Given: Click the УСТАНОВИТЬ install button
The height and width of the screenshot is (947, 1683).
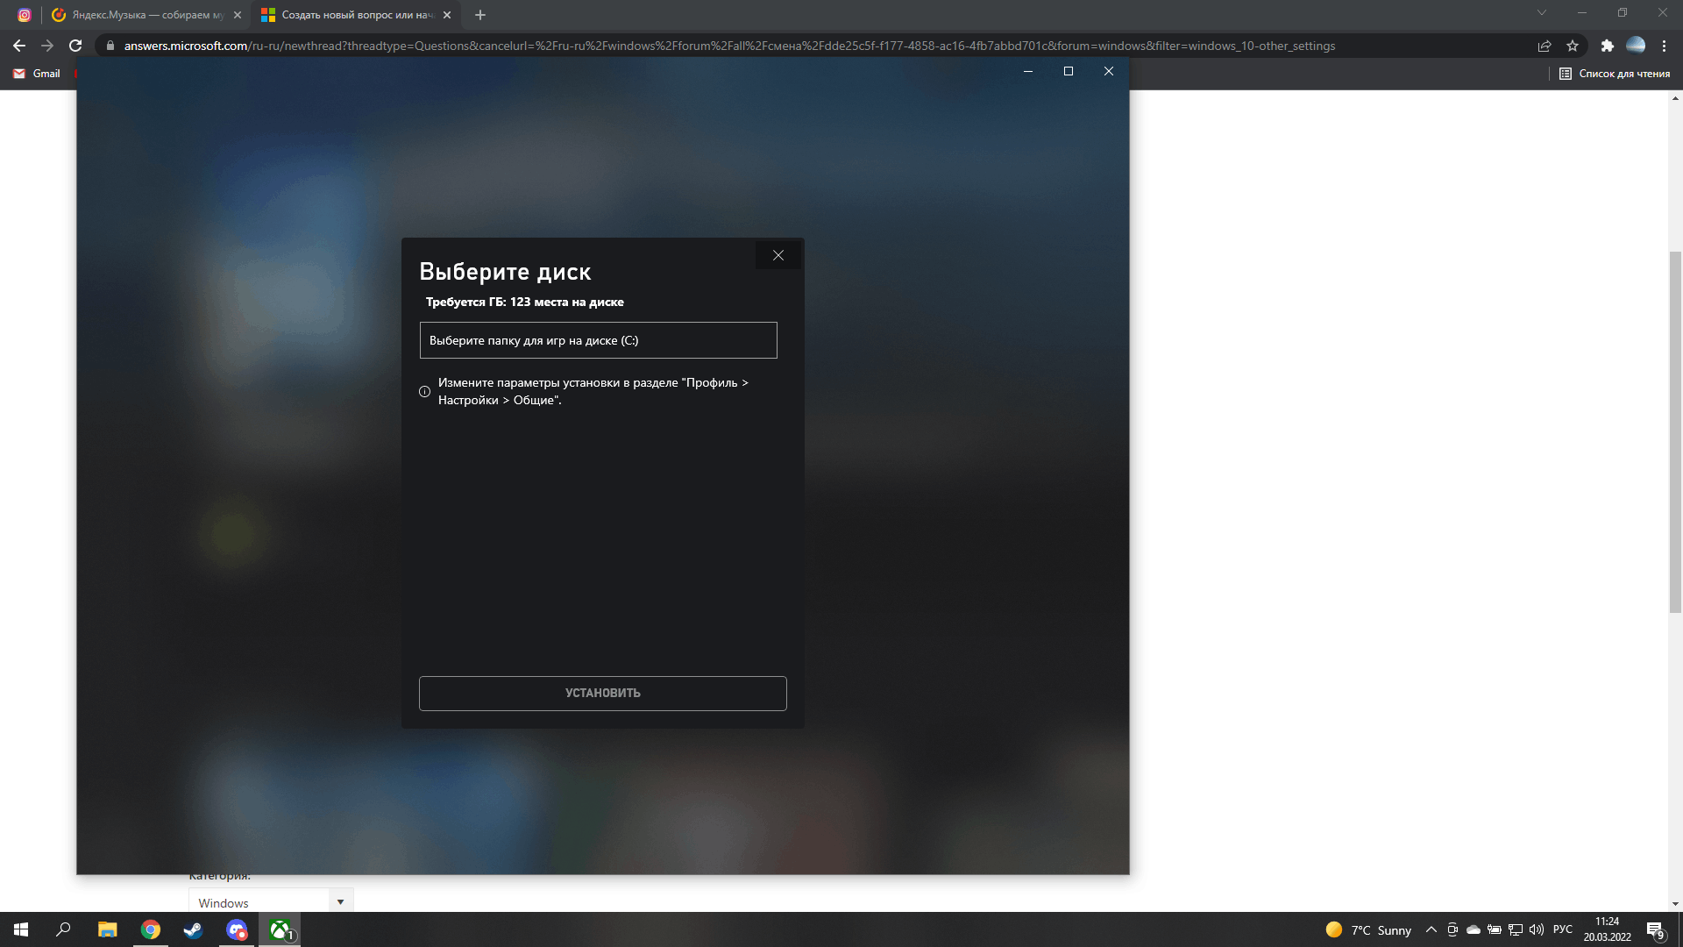Looking at the screenshot, I should coord(602,693).
